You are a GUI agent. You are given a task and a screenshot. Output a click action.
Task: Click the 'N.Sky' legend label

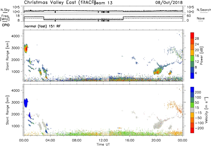pos(5,10)
